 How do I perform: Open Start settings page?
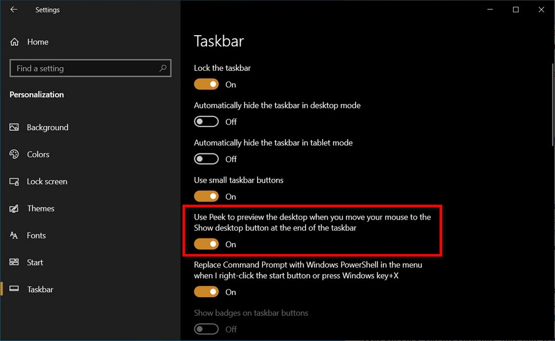[x=35, y=262]
